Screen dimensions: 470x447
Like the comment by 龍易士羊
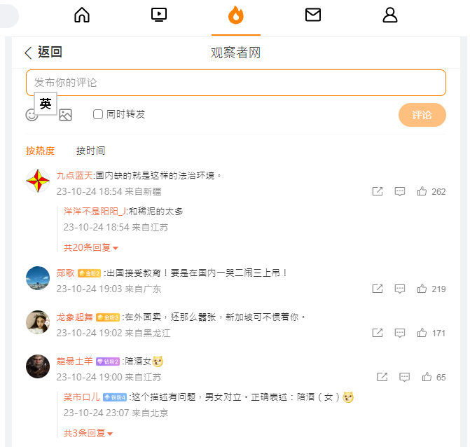[x=427, y=377]
